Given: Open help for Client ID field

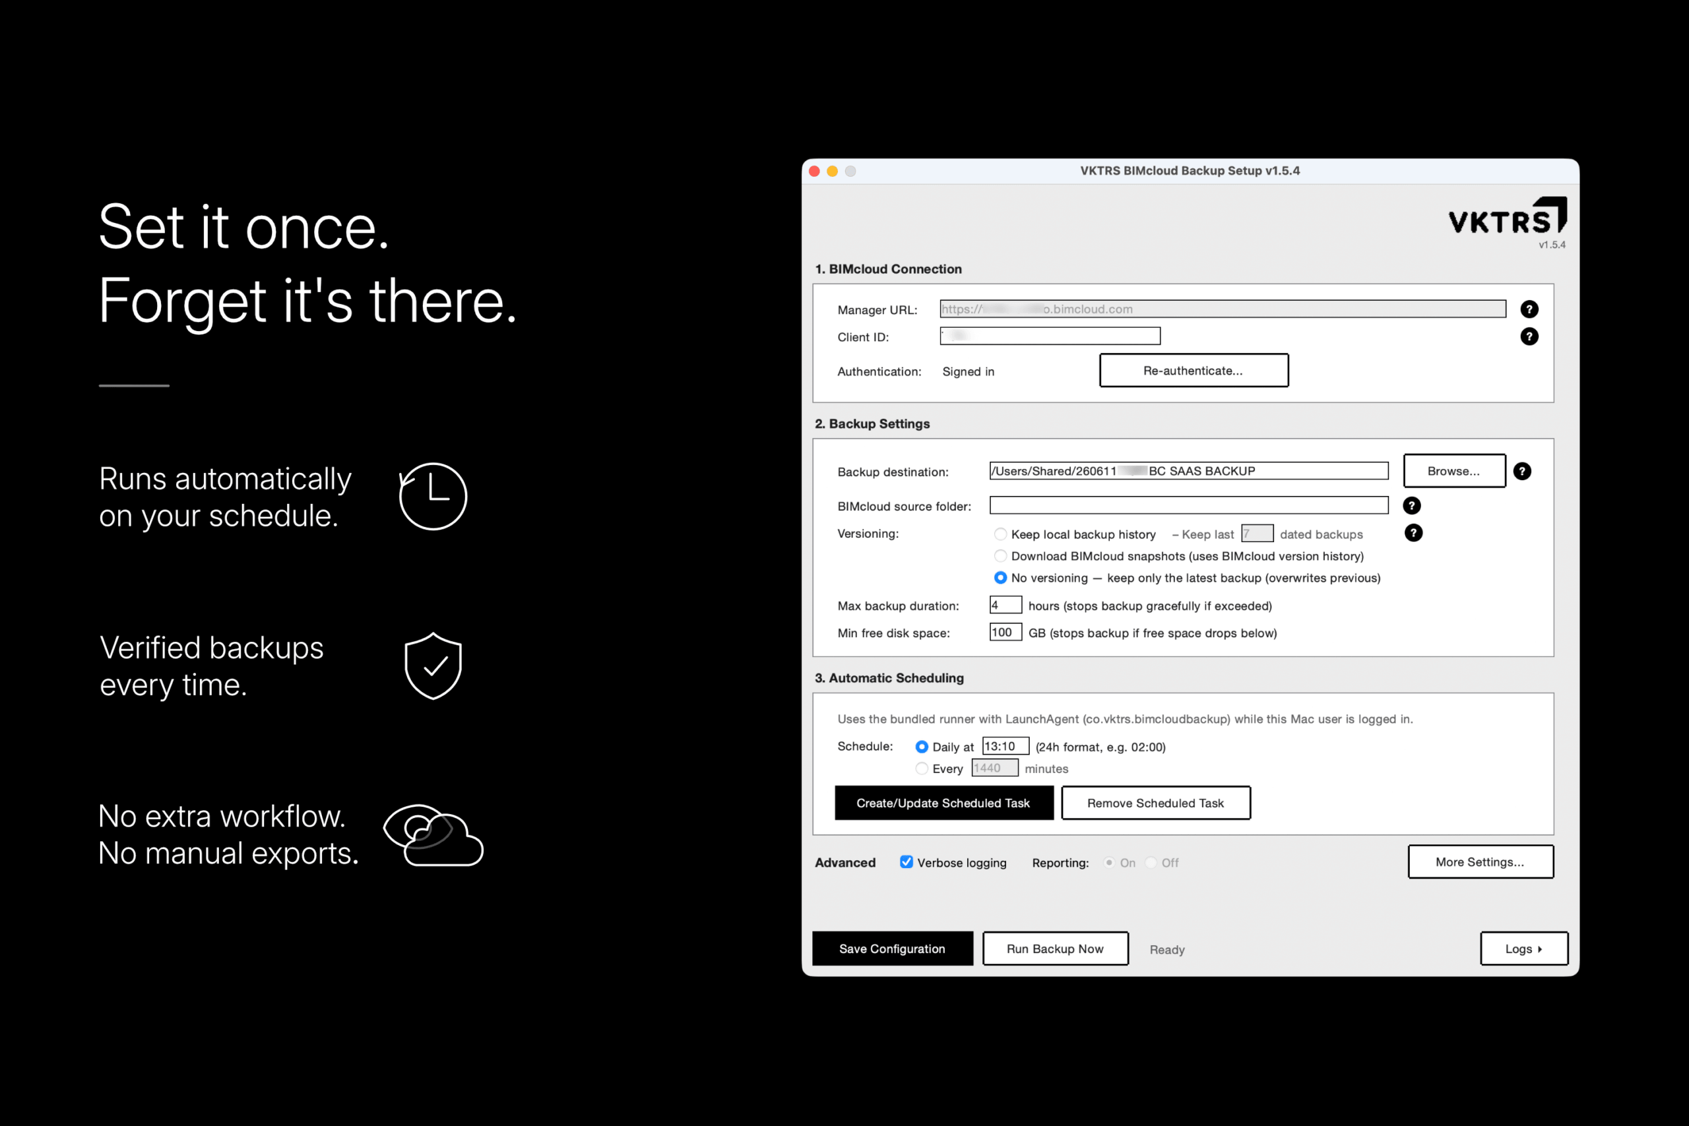Looking at the screenshot, I should 1529,337.
